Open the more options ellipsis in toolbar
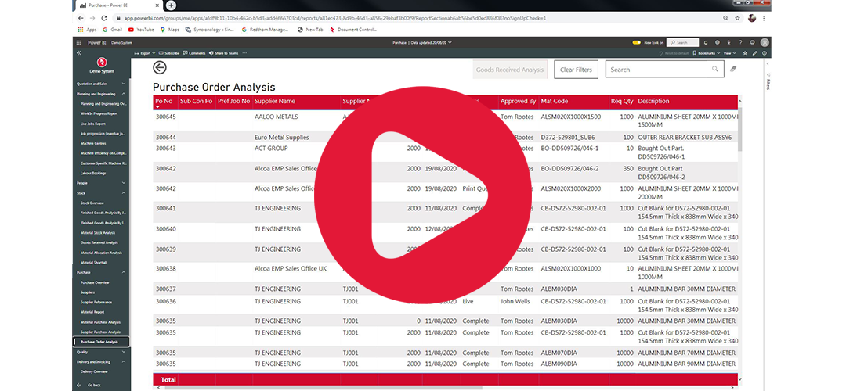The width and height of the screenshot is (846, 391). tap(245, 53)
